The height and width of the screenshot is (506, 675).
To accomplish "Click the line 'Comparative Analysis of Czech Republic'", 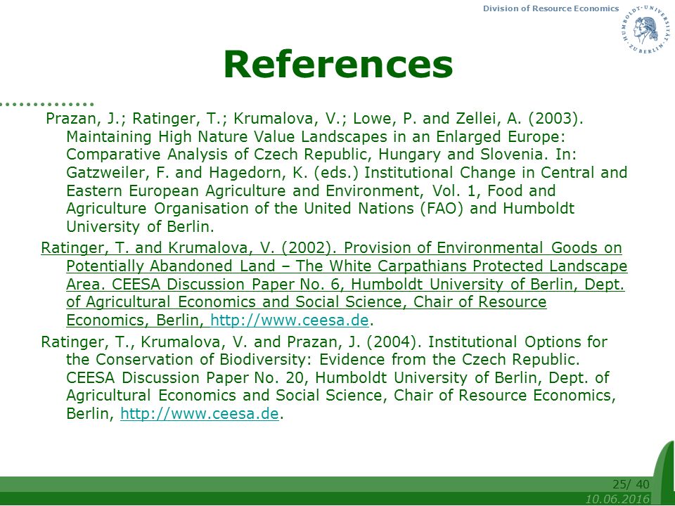I will (321, 154).
